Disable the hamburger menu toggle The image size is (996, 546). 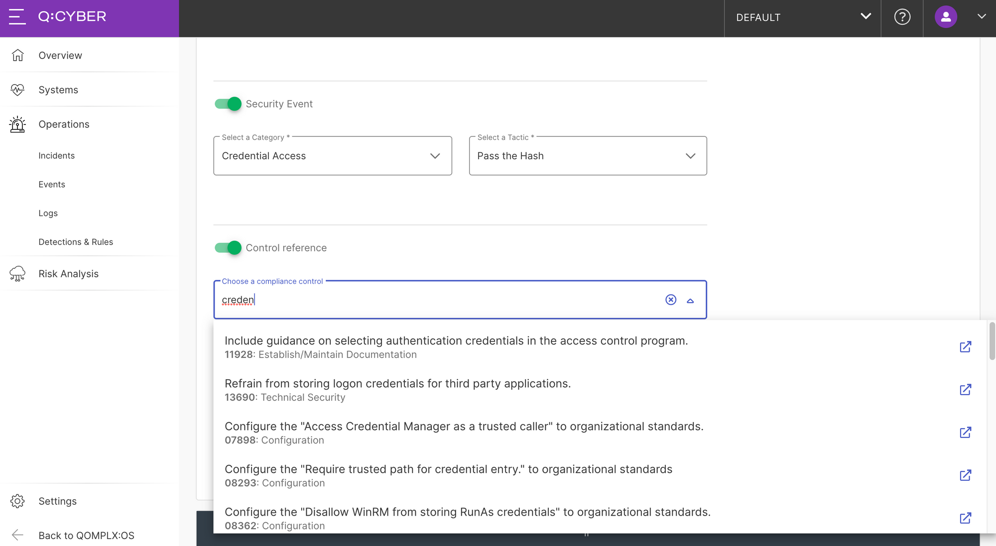click(x=16, y=17)
